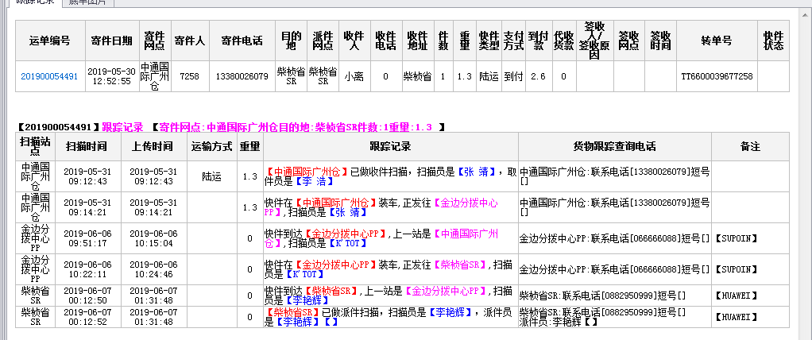This screenshot has width=812, height=340.
Task: Select the 扫描站点 column header
Action: (x=35, y=146)
